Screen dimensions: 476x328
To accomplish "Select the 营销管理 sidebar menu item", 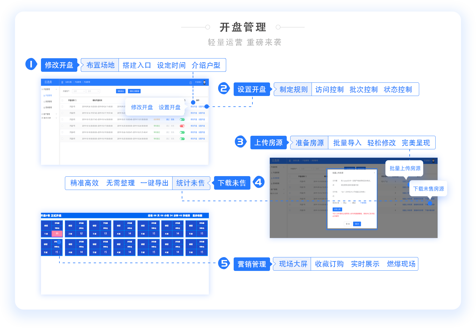I will click(x=48, y=108).
